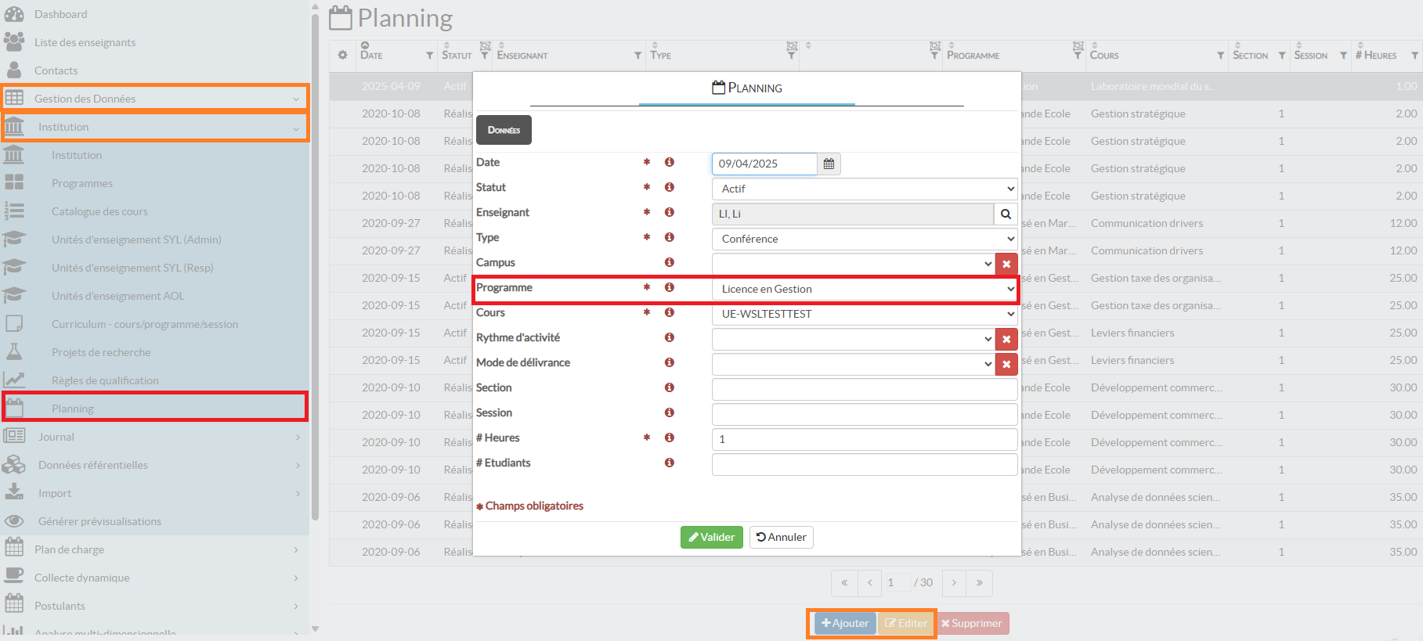This screenshot has width=1423, height=641.
Task: Open Règles de qualification menu item
Action: (x=105, y=380)
